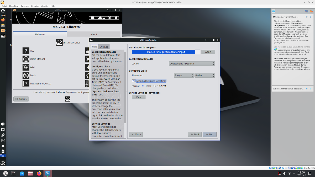This screenshot has height=177, width=315.
Task: Click the clock showing 12:00 in taskbar
Action: (301, 173)
